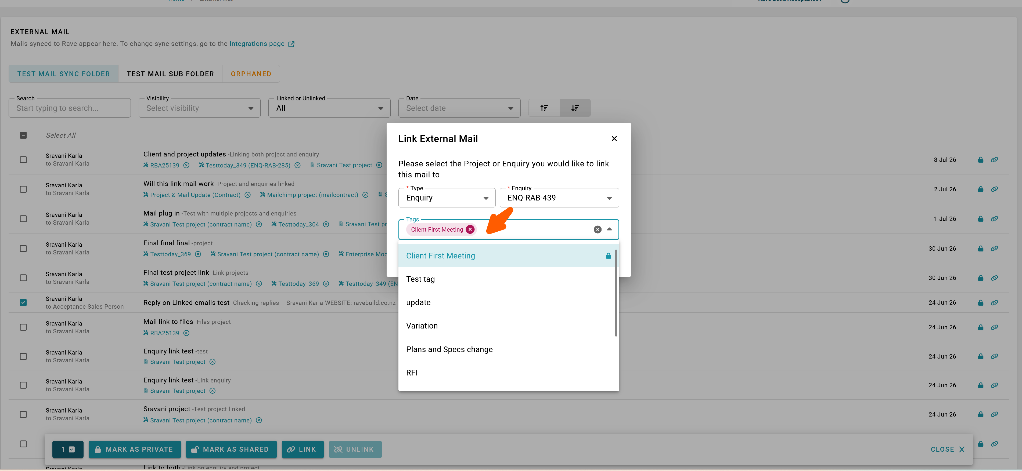The height and width of the screenshot is (471, 1022).
Task: Open the Linked or Unlinked dropdown
Action: tap(329, 108)
